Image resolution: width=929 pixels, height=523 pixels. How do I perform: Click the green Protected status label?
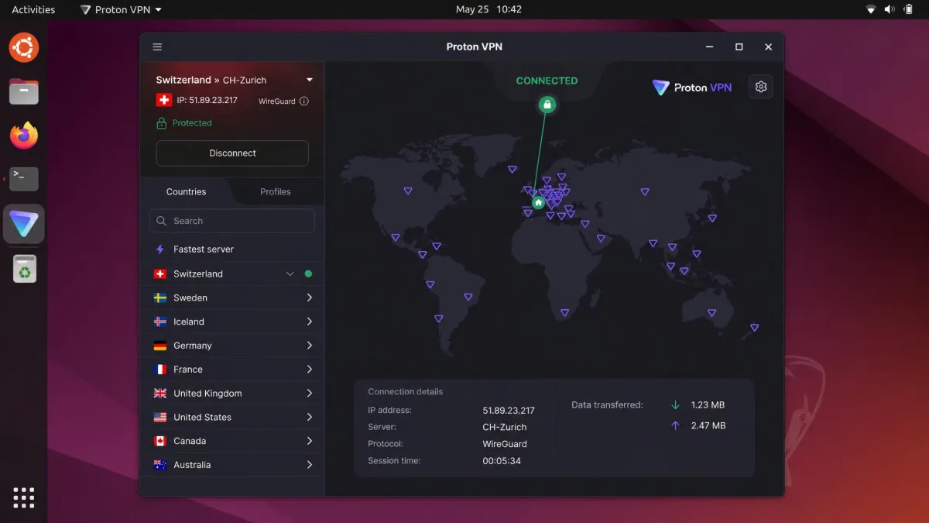192,123
